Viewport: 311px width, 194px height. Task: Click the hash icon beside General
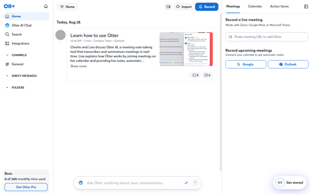click(7, 64)
